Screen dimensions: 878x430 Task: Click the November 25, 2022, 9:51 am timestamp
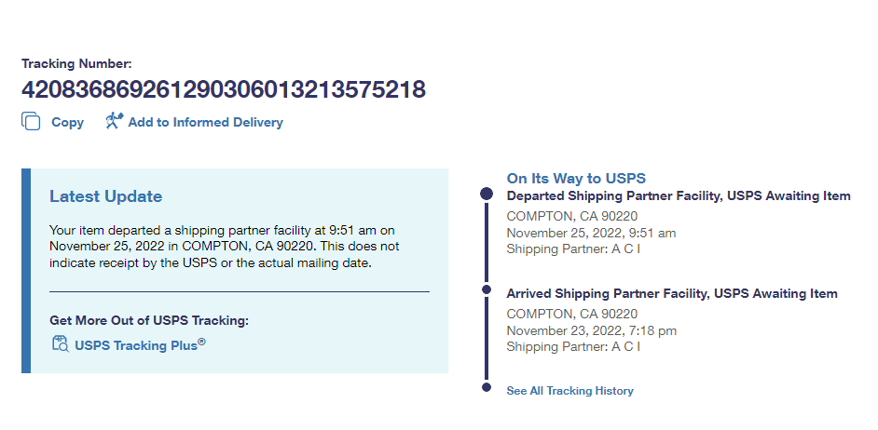(591, 233)
